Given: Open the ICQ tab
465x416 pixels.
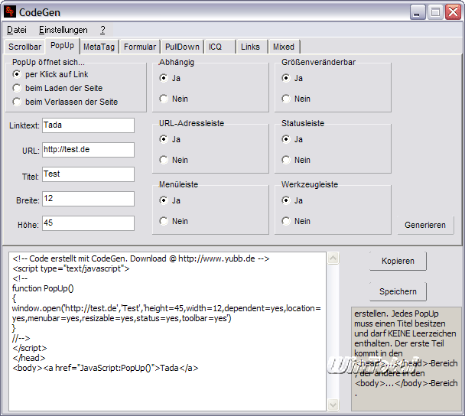Looking at the screenshot, I should click(219, 47).
